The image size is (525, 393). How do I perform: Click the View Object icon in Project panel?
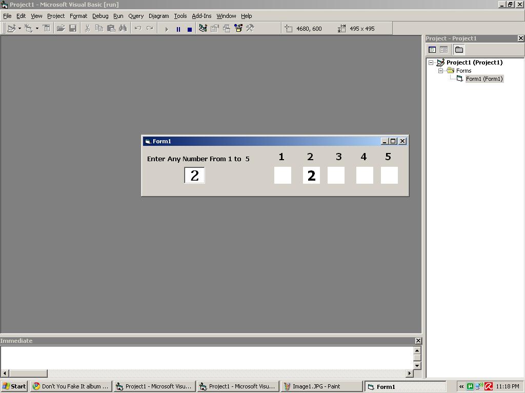pos(443,50)
